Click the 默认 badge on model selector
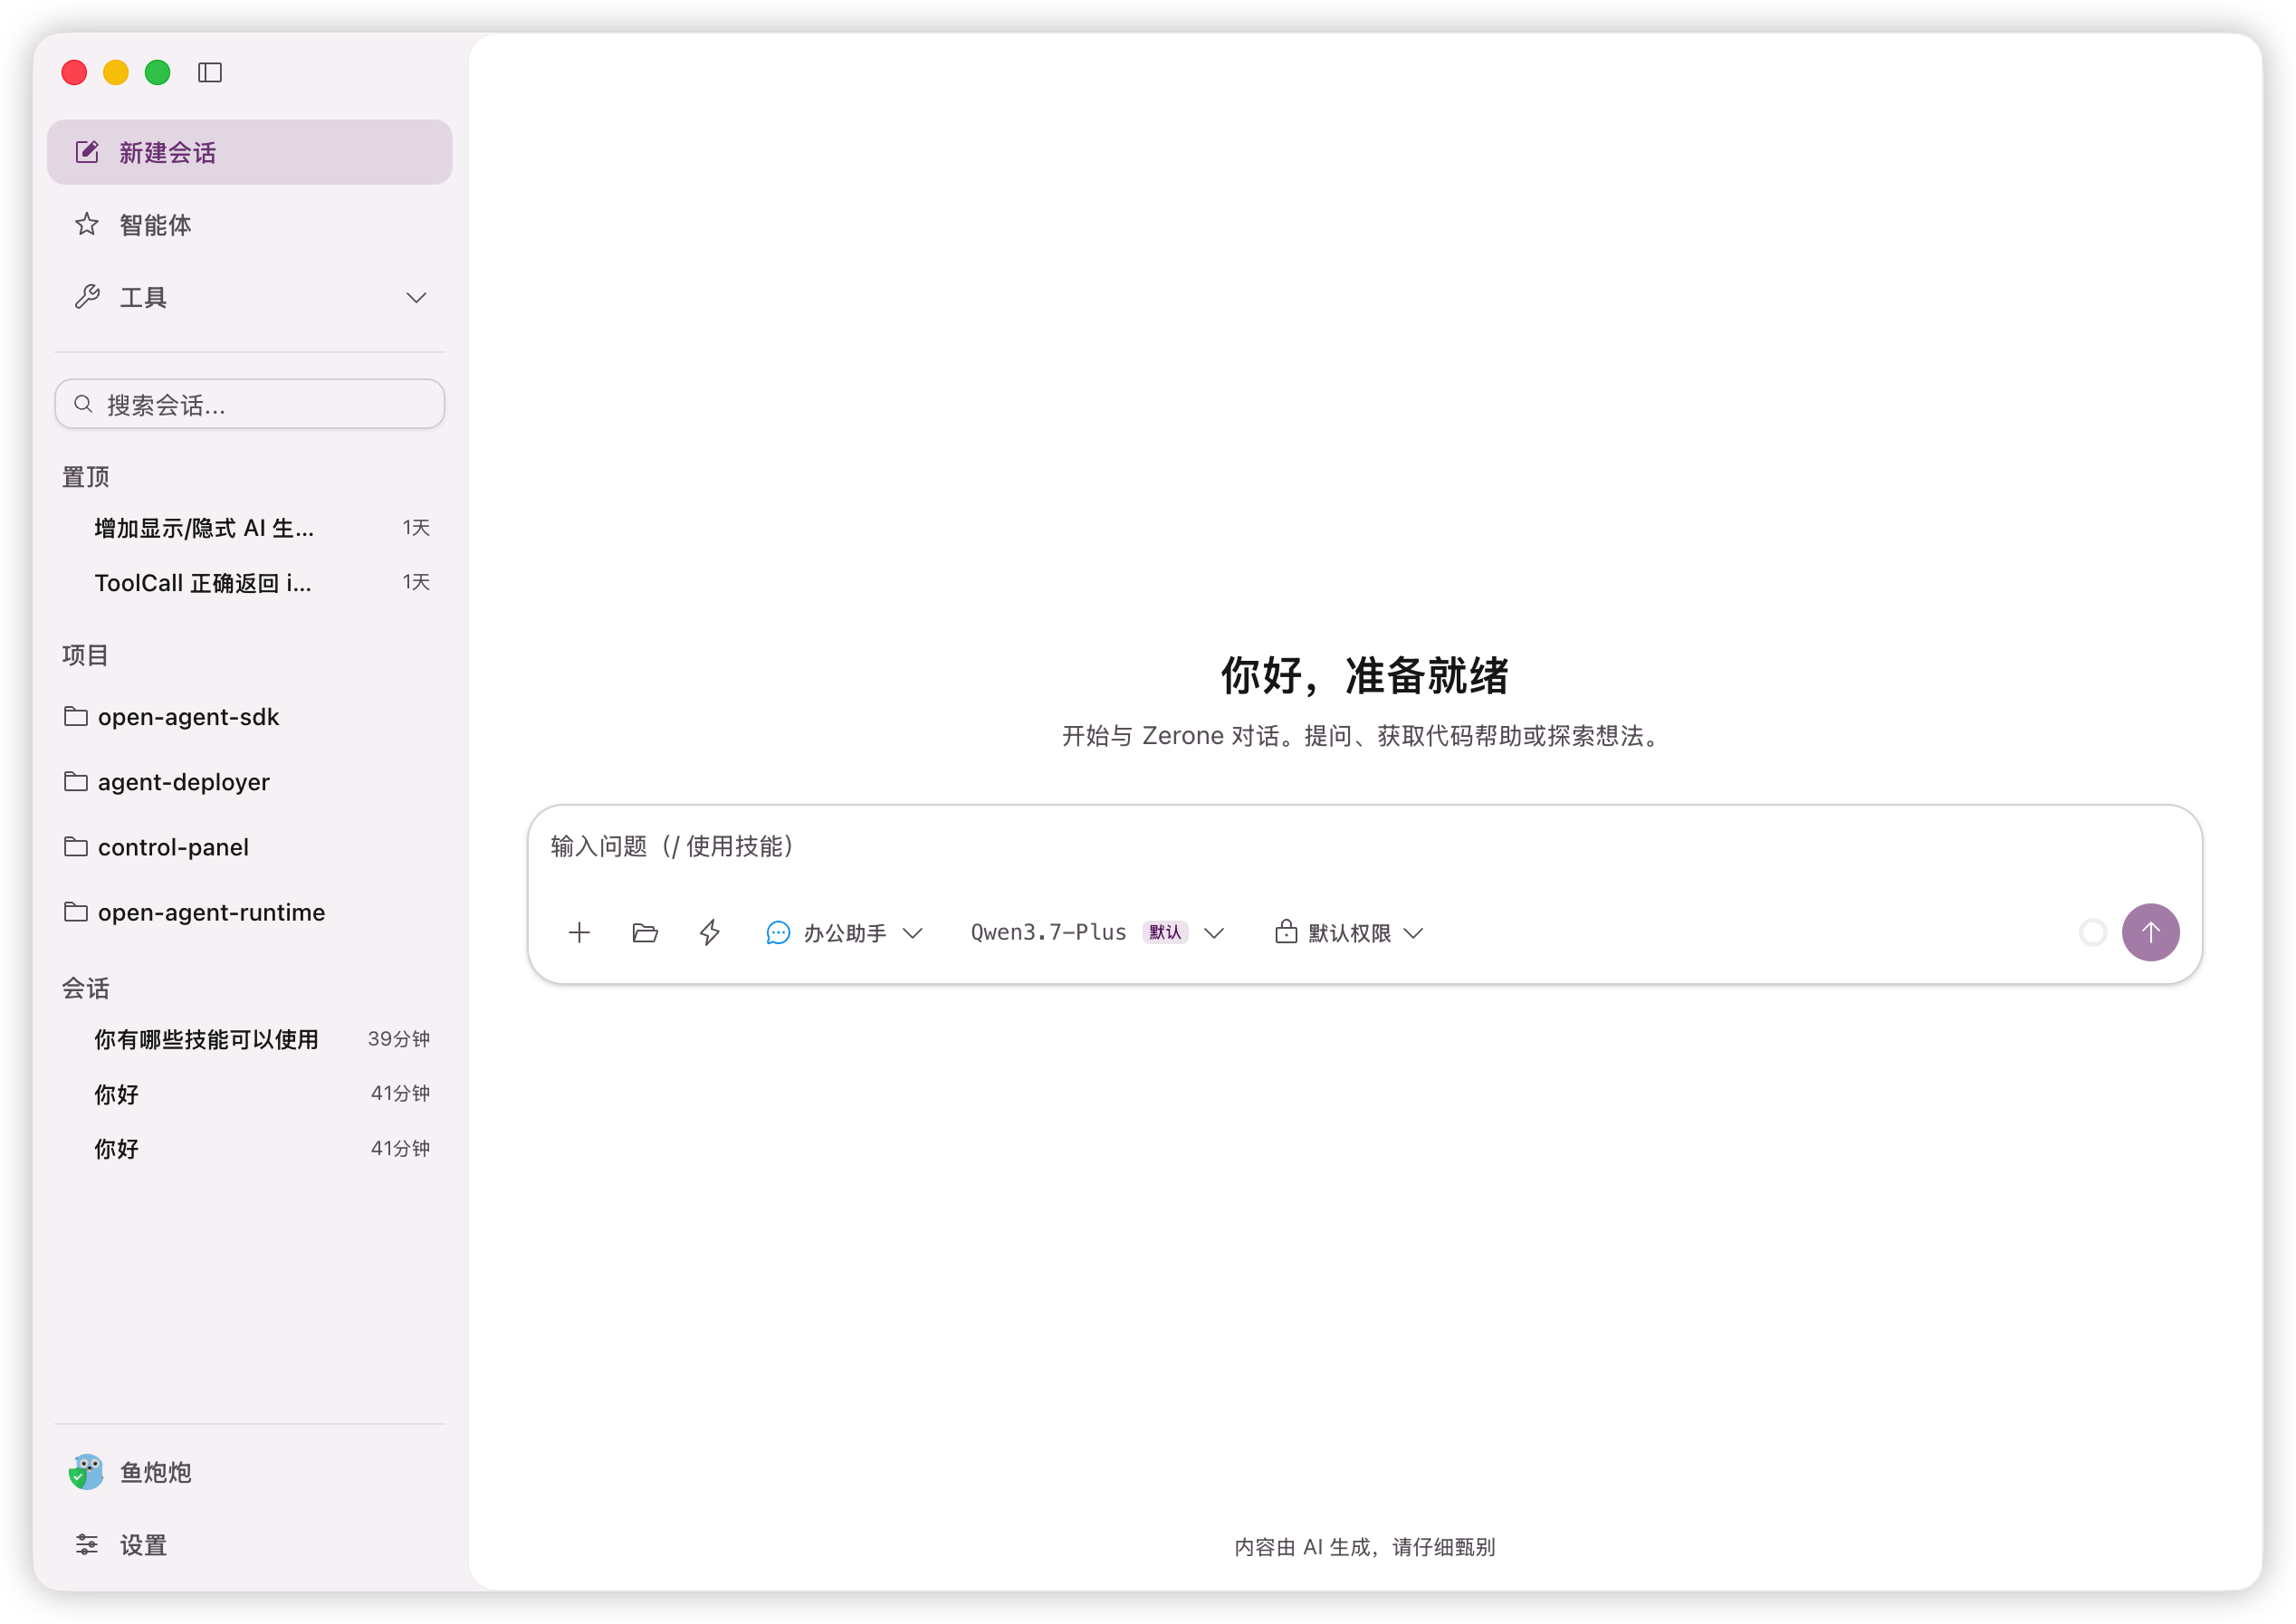Viewport: 2296px width, 1624px height. click(1165, 933)
